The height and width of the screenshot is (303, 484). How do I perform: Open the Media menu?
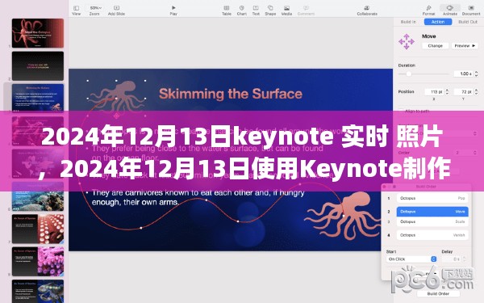[286, 11]
